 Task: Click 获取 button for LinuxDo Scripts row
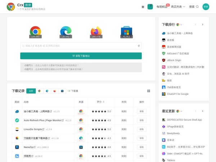(x=141, y=129)
